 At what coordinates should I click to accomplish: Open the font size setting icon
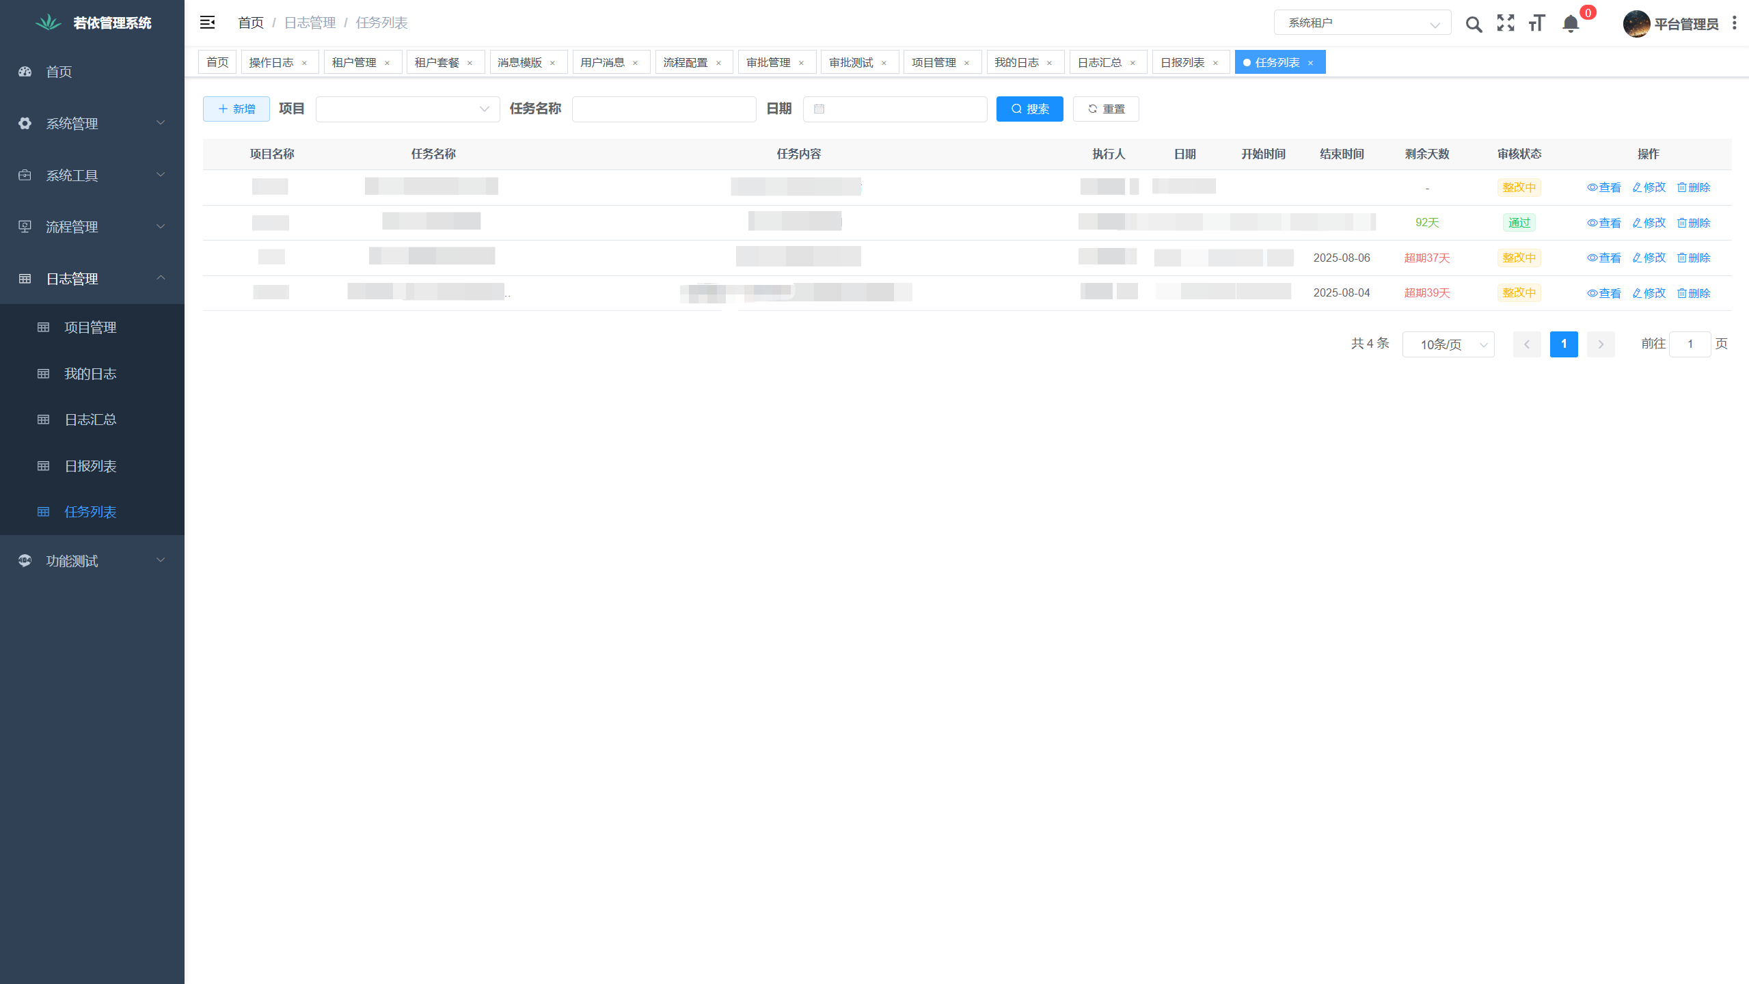coord(1537,23)
